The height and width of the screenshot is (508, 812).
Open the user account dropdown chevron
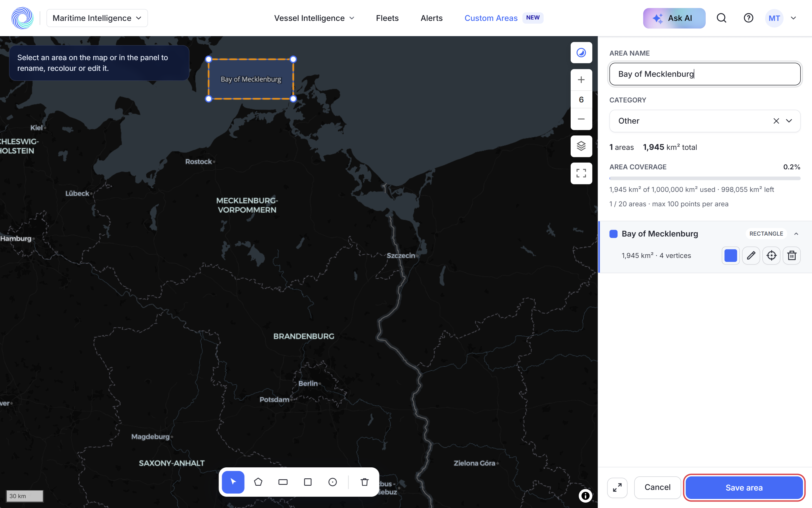(794, 18)
